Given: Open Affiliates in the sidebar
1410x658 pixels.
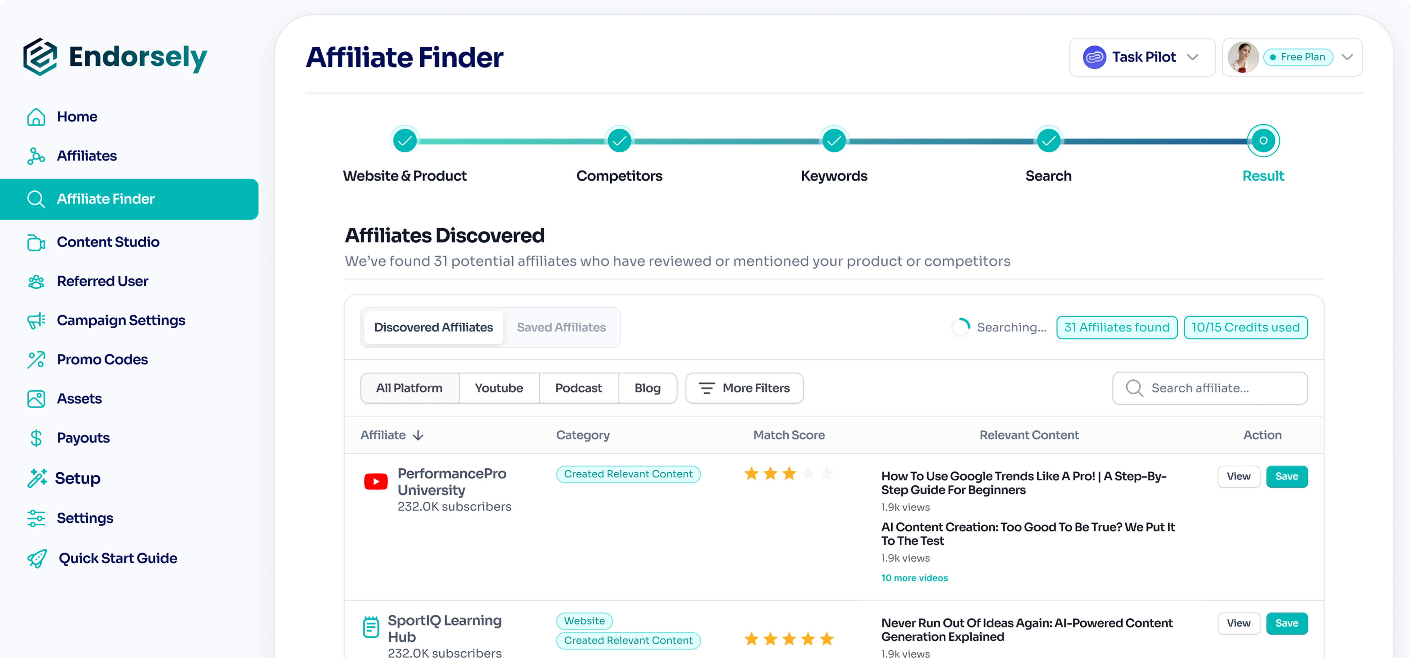Looking at the screenshot, I should 87,156.
